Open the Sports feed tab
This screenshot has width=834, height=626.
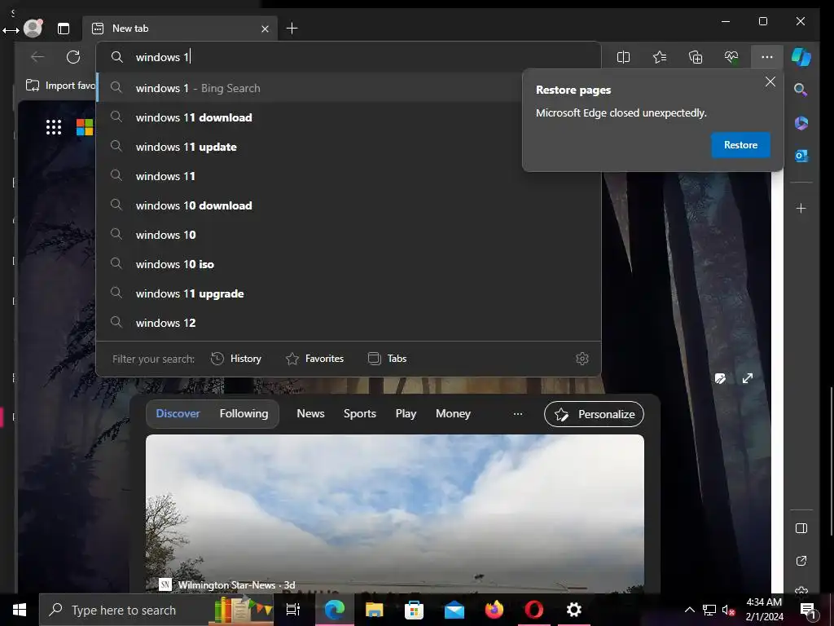[359, 413]
